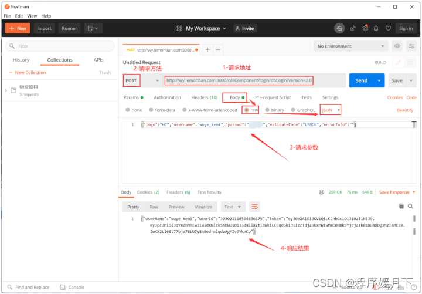The height and width of the screenshot is (294, 422).
Task: Open the Import dialog
Action: [44, 28]
